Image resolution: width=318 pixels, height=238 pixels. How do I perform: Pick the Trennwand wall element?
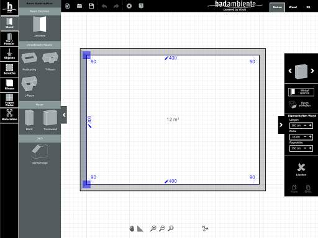pos(50,120)
